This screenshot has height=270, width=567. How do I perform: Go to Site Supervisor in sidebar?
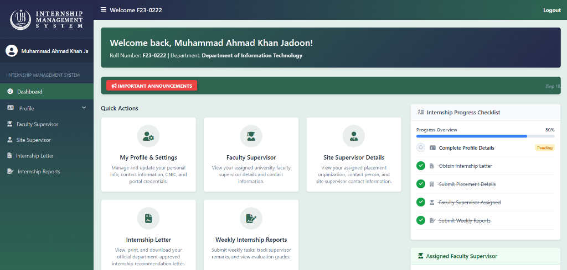[x=47, y=140]
